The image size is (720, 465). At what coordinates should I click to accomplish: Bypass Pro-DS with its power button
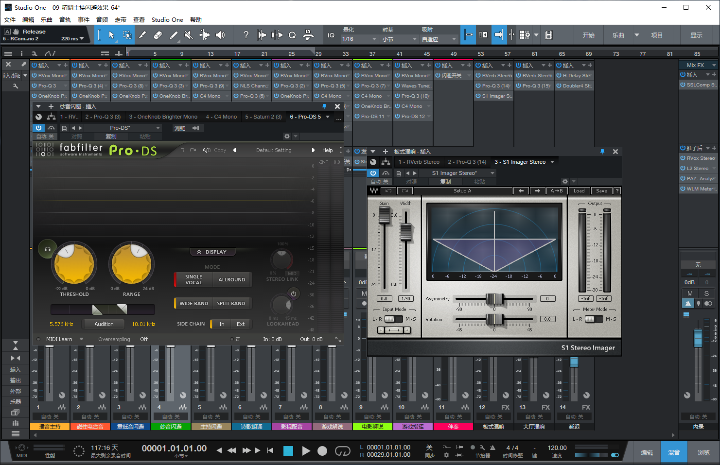(x=38, y=128)
